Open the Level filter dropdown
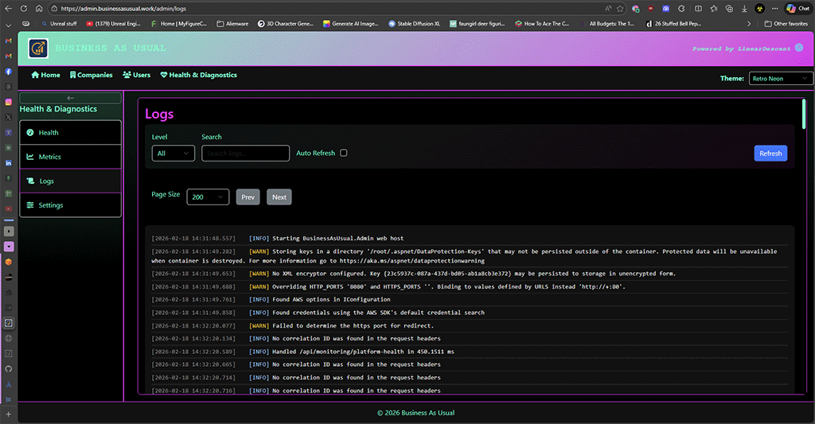 click(174, 154)
